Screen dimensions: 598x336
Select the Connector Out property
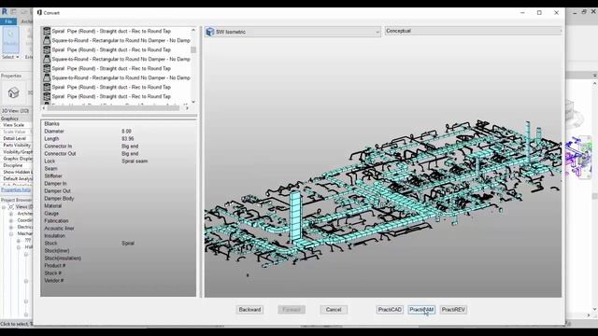(119, 153)
